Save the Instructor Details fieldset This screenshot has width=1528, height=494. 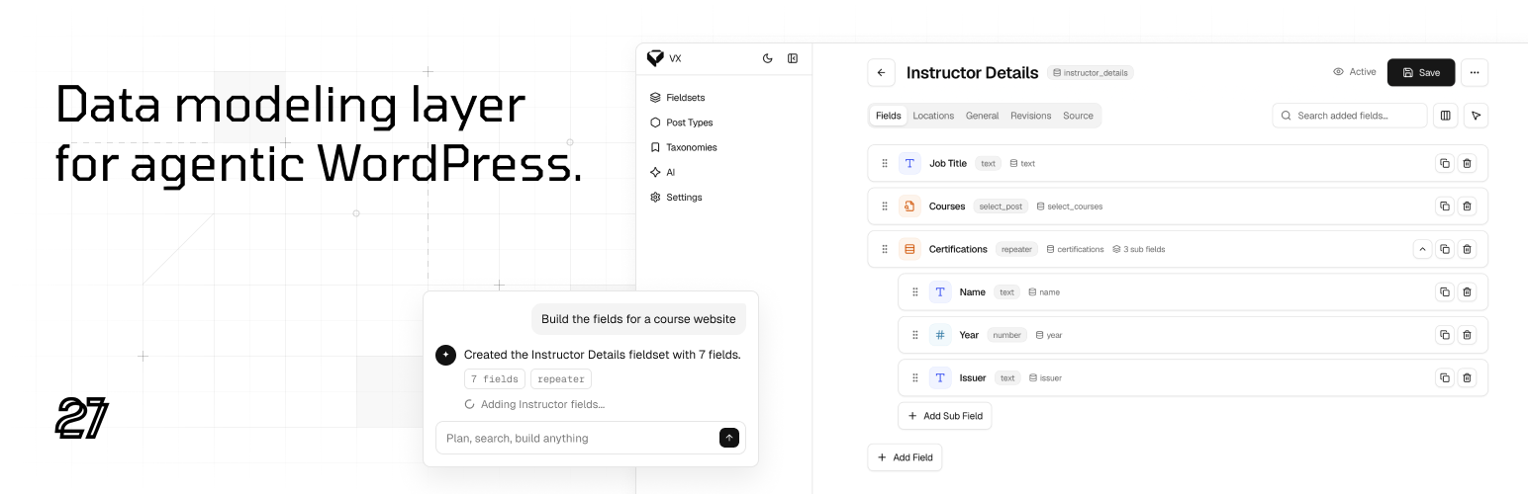1421,72
